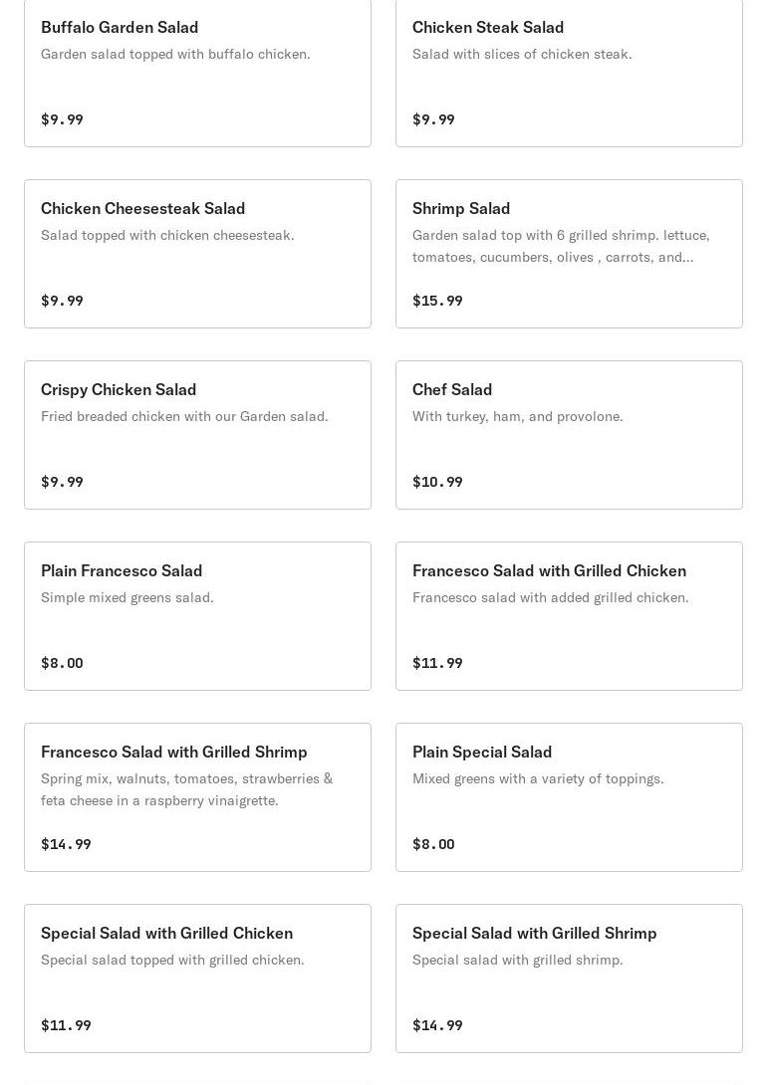Click the truncated Shrimp Salad description text

pyautogui.click(x=561, y=246)
